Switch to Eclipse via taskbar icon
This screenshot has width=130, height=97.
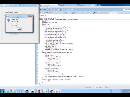tap(27, 91)
